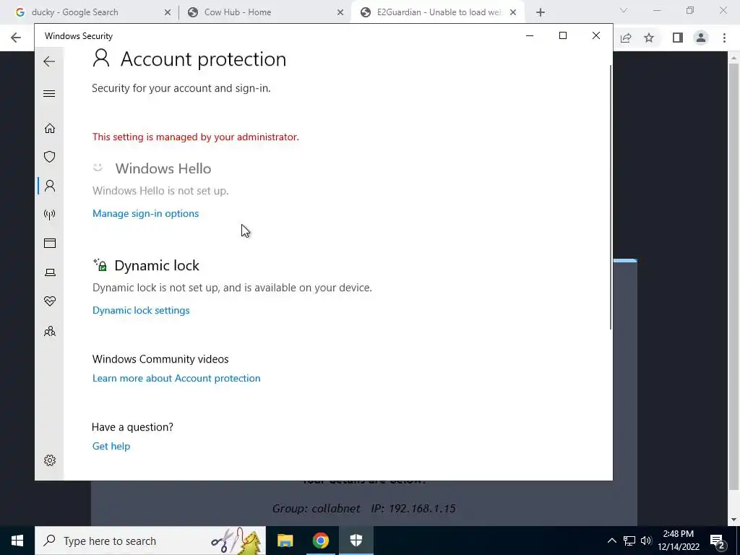Open File Explorer from taskbar
740x555 pixels.
tap(285, 541)
